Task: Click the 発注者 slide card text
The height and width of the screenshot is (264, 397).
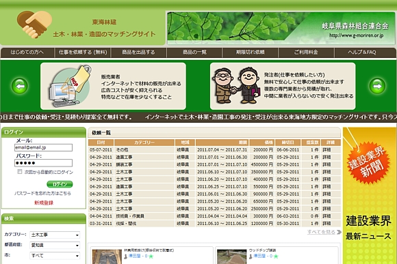Action: tap(309, 85)
